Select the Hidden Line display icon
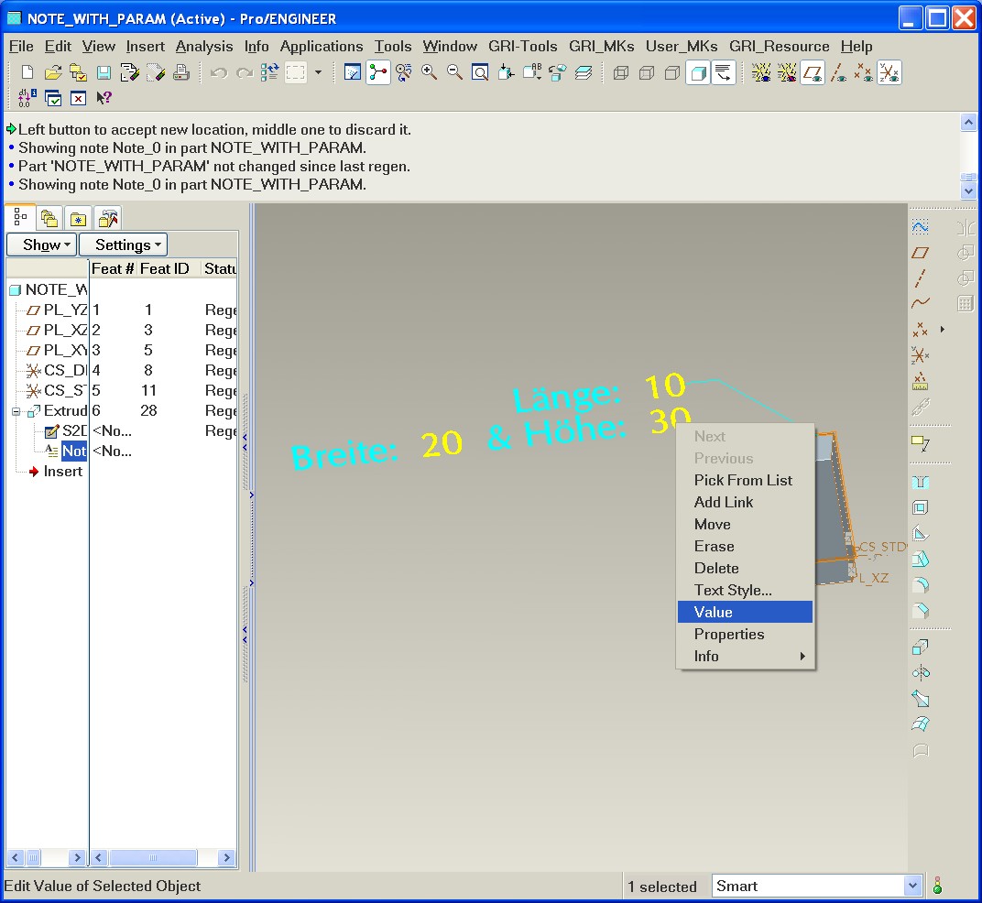This screenshot has height=903, width=982. pyautogui.click(x=647, y=72)
